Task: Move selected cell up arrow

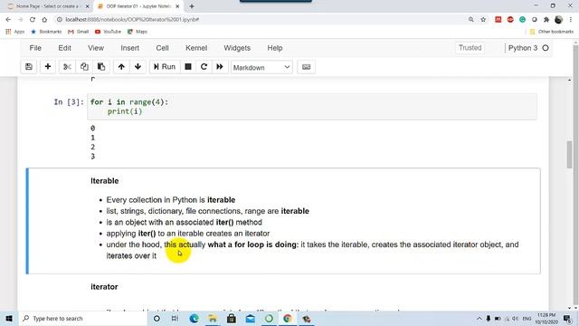Action: pyautogui.click(x=121, y=67)
